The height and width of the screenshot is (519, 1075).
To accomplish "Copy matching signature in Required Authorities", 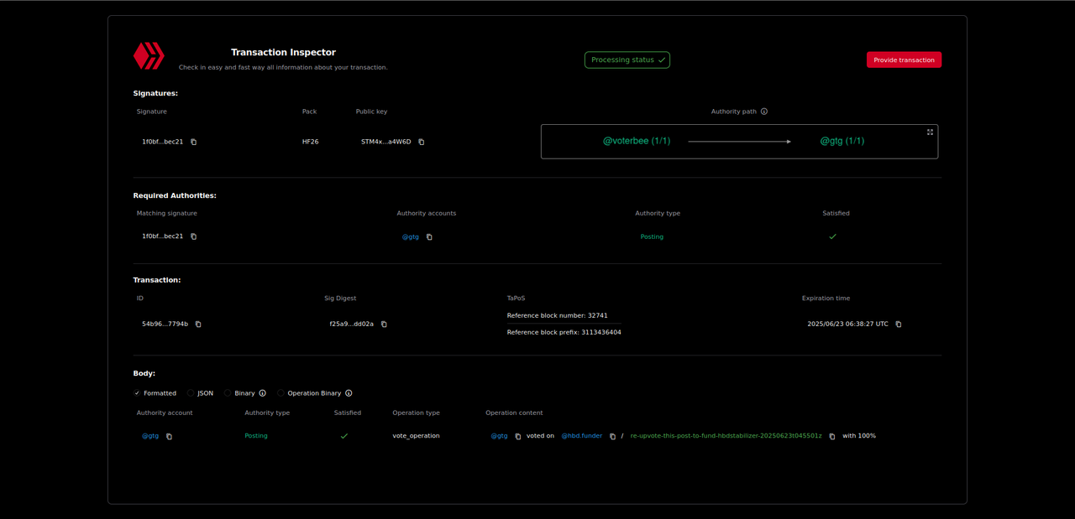I will point(193,236).
